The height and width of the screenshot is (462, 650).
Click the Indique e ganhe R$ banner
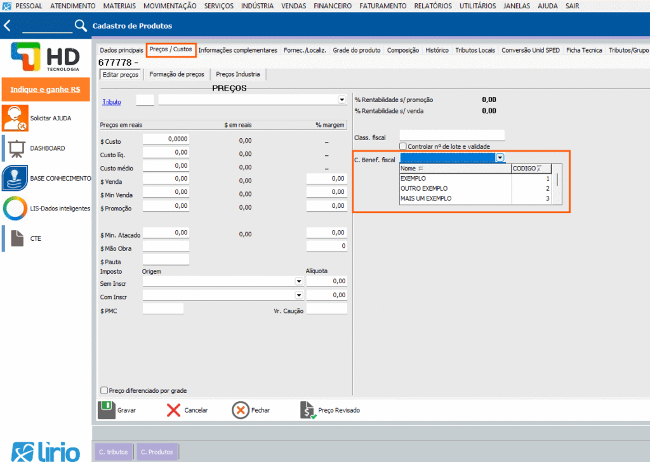coord(45,90)
